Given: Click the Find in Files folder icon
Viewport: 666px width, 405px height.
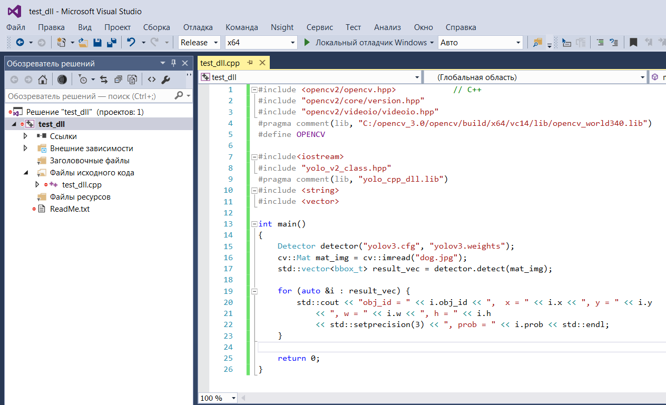Looking at the screenshot, I should 537,42.
